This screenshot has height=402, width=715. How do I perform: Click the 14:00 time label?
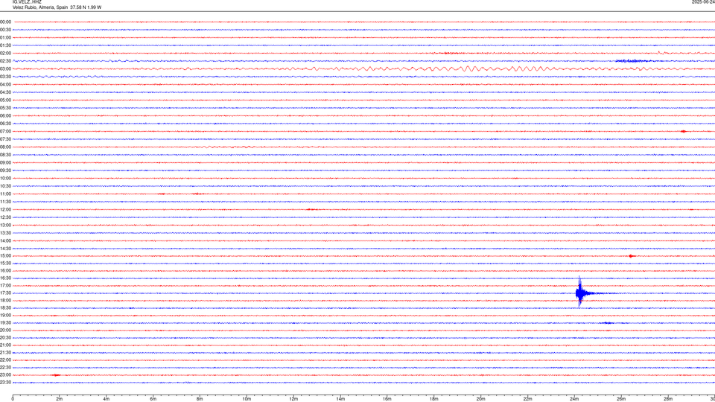pos(5,240)
